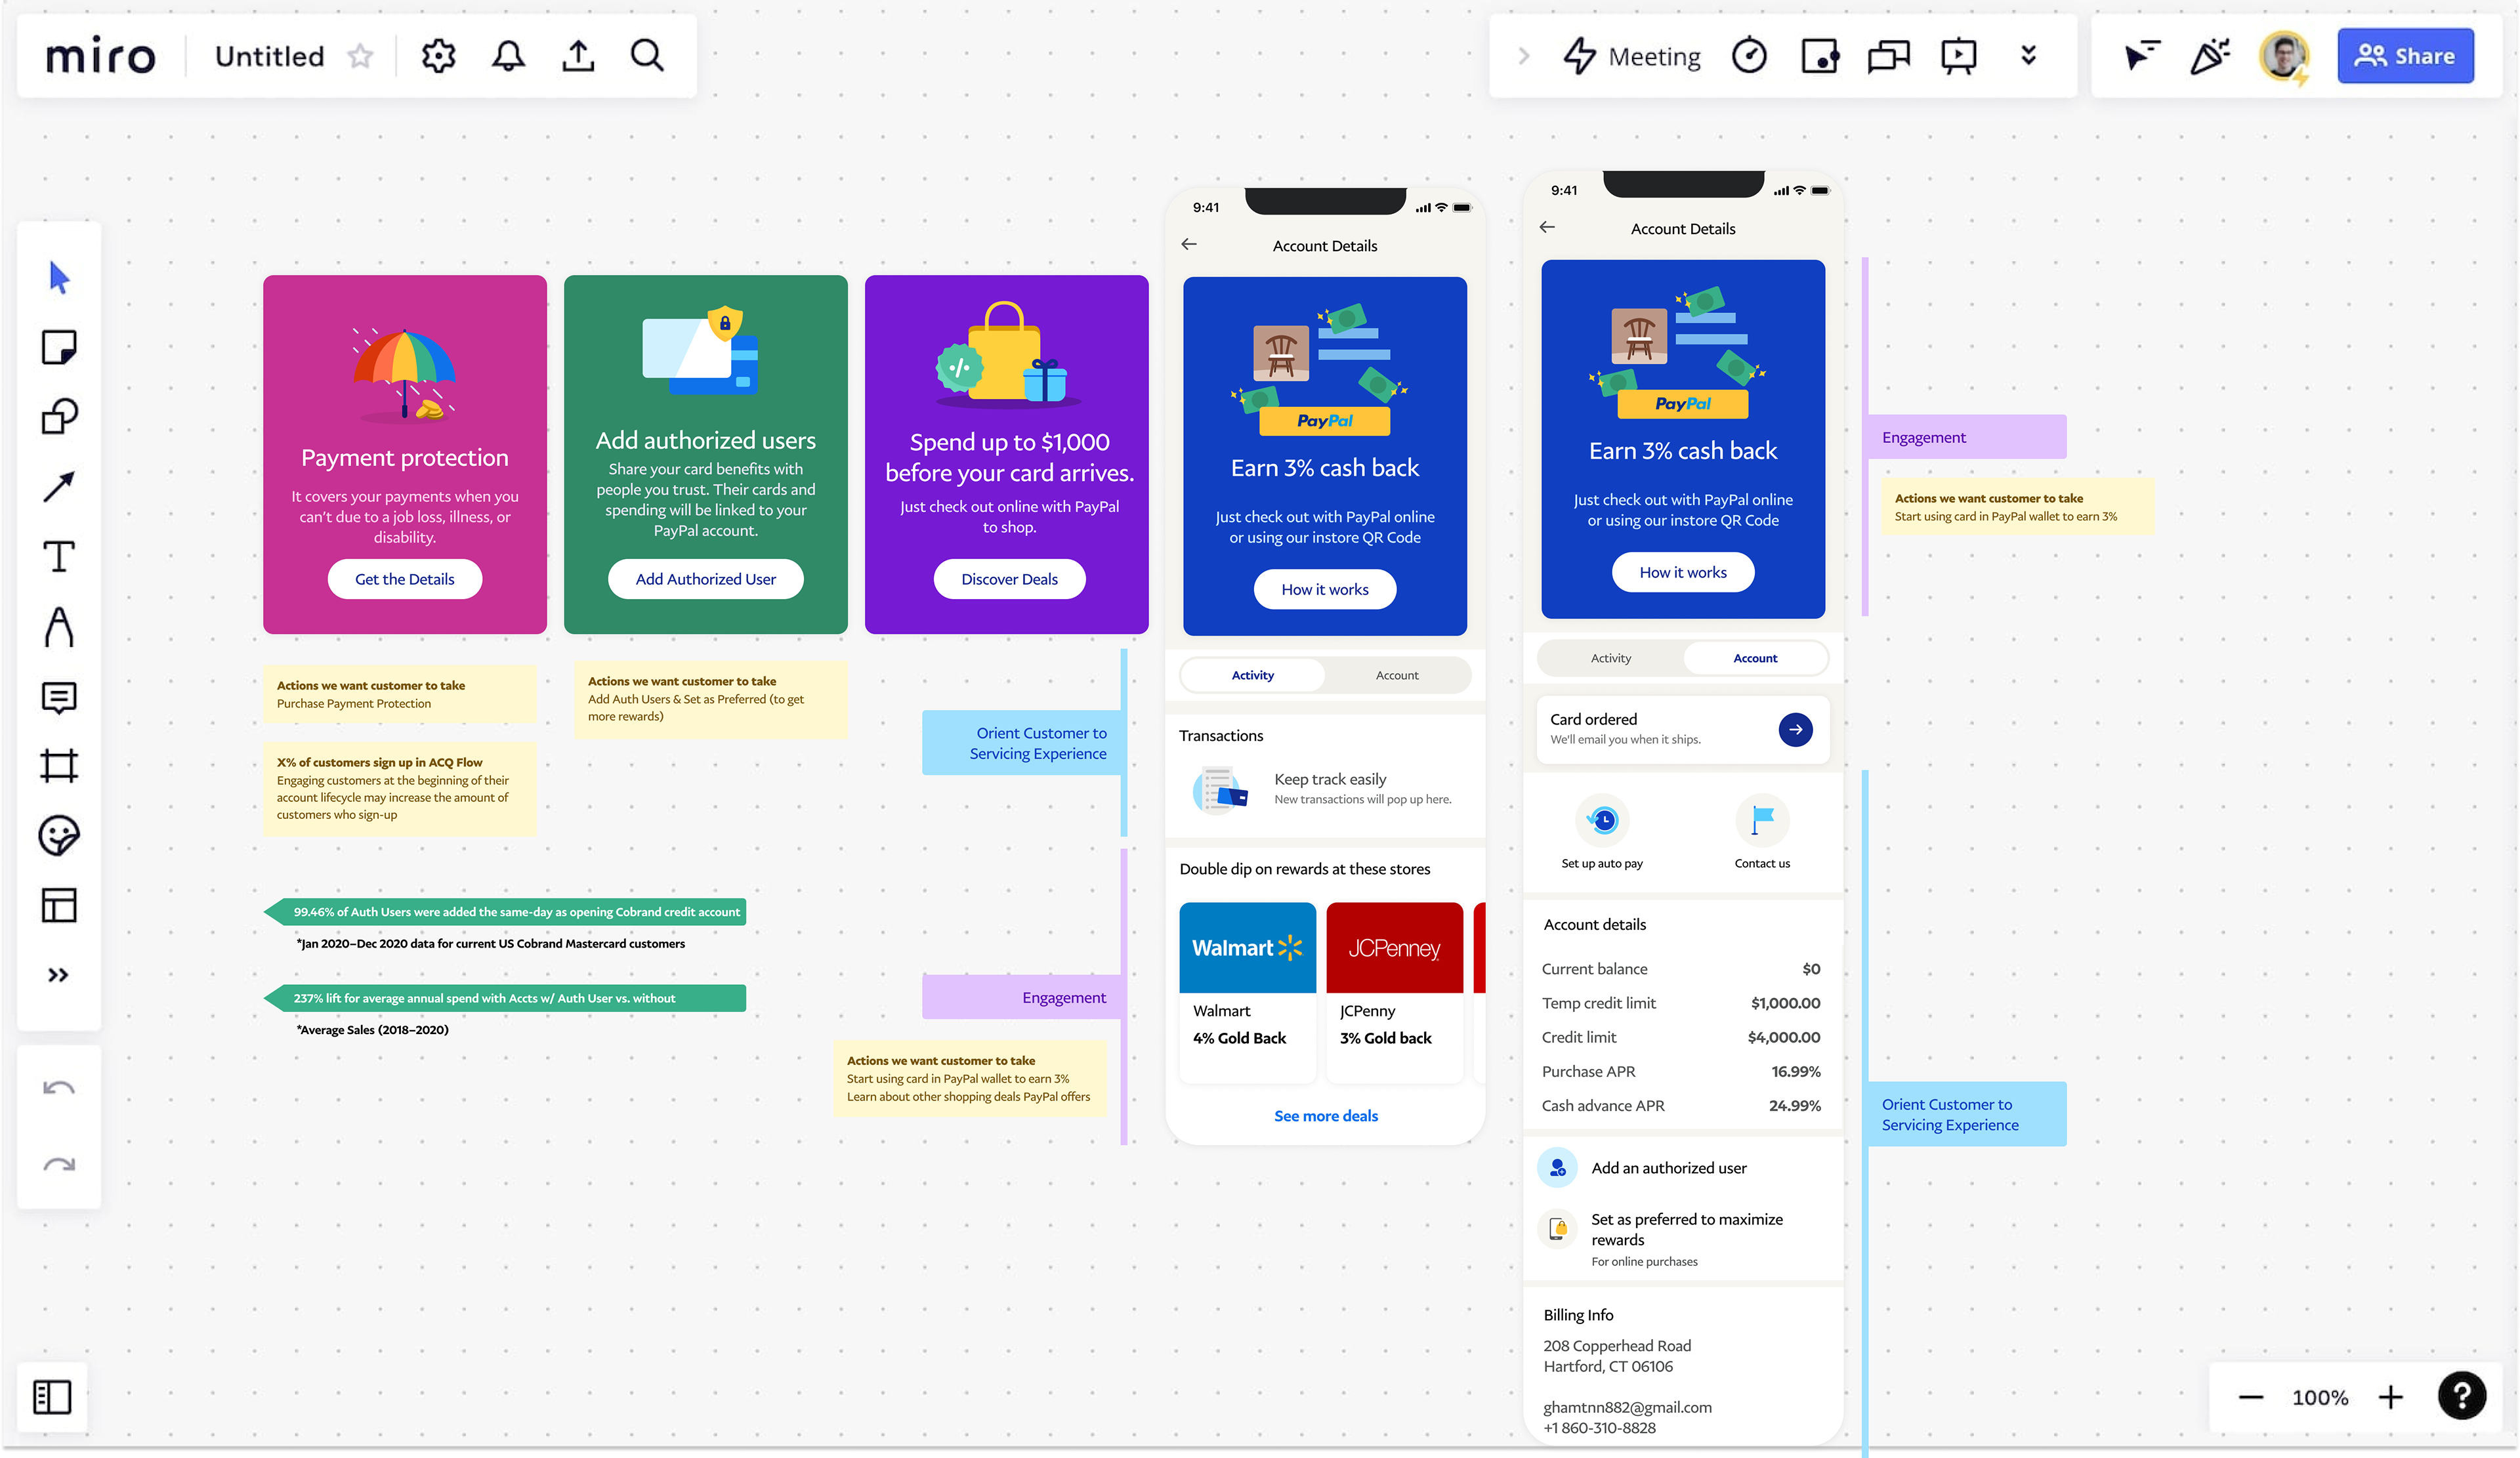2520x1458 pixels.
Task: Open the frames side panel
Action: point(52,1397)
